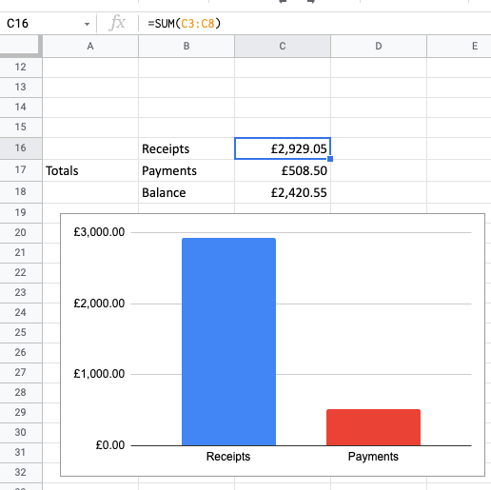491x490 pixels.
Task: Select row 17 header
Action: (x=21, y=170)
